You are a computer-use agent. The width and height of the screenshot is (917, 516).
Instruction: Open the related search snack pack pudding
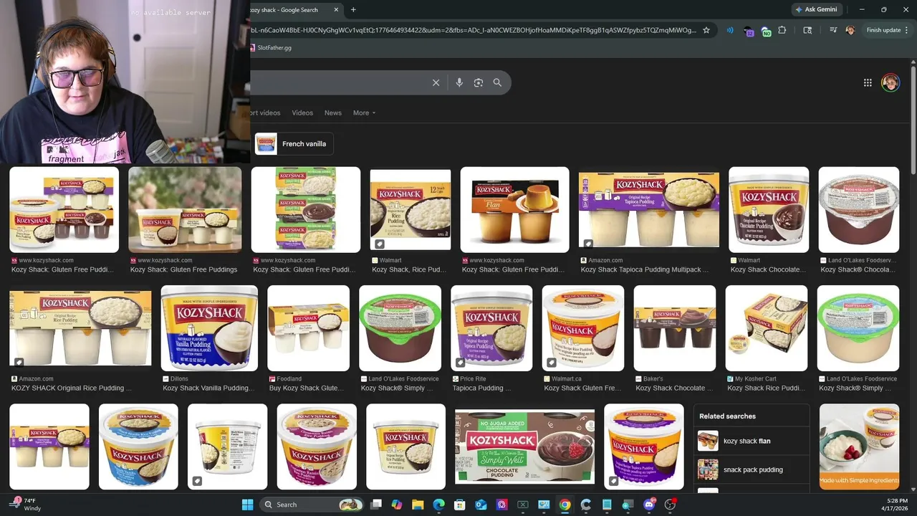(751, 469)
